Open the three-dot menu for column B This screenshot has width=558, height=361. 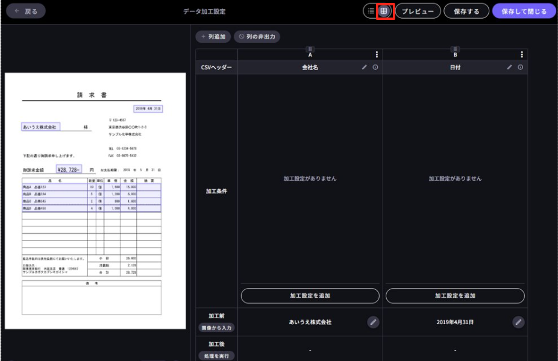click(521, 55)
